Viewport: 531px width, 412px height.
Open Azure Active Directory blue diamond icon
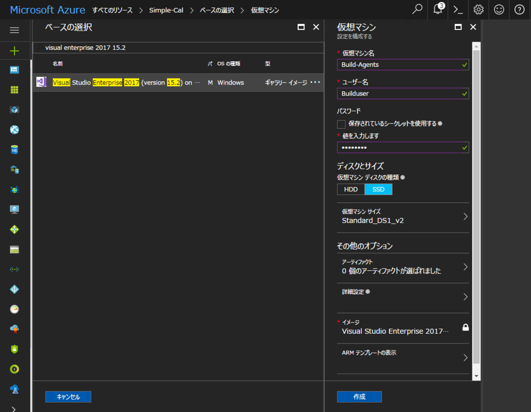[x=14, y=290]
